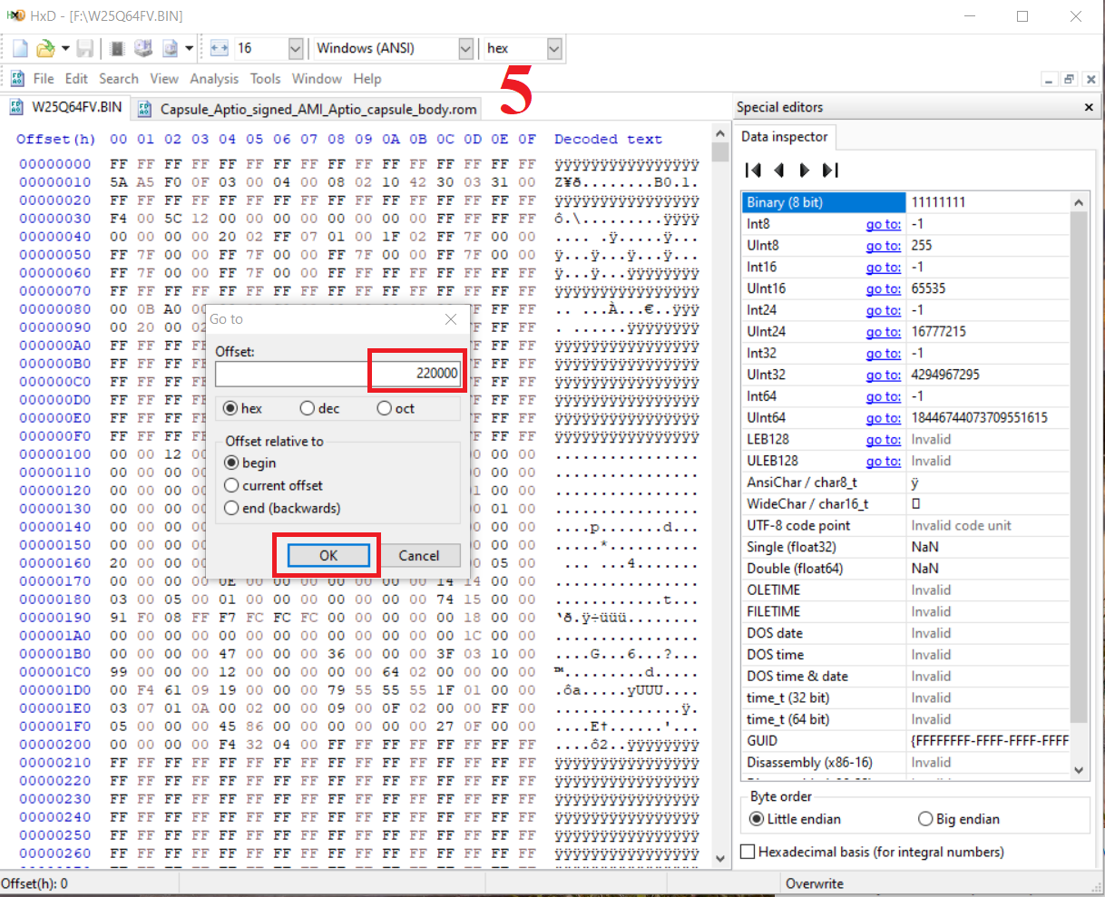Jump to first byte in Data inspector
1105x897 pixels.
752,171
